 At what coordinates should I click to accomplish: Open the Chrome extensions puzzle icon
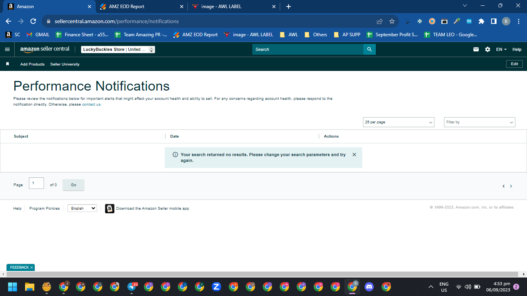point(481,21)
